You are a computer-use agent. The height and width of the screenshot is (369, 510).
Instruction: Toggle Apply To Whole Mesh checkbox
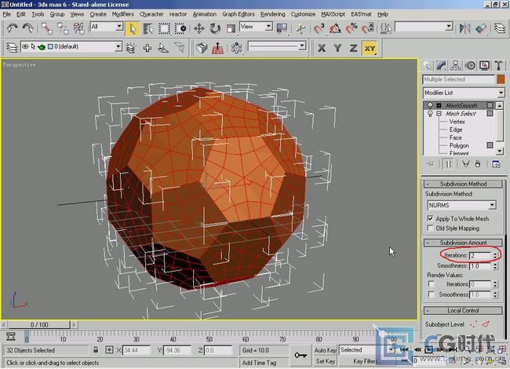pos(430,218)
